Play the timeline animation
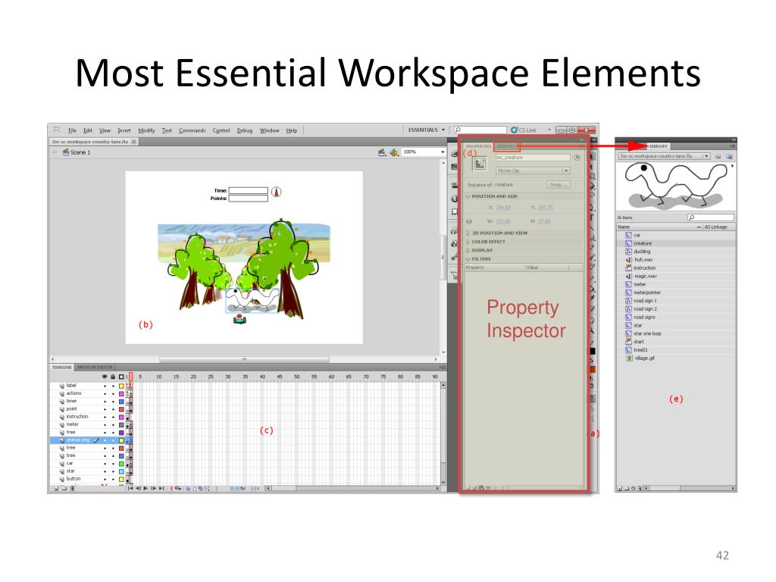 [145, 489]
